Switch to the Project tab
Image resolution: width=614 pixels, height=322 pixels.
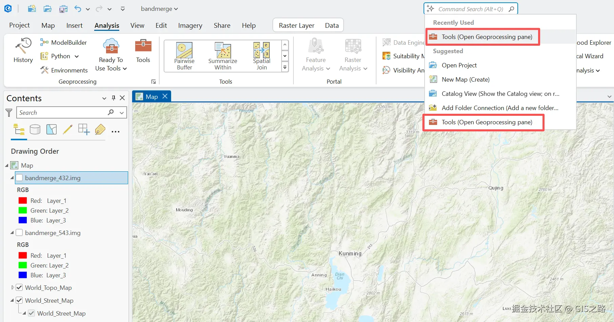point(19,25)
